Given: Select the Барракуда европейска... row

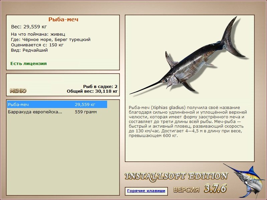Looking at the screenshot, I should 57,112.
